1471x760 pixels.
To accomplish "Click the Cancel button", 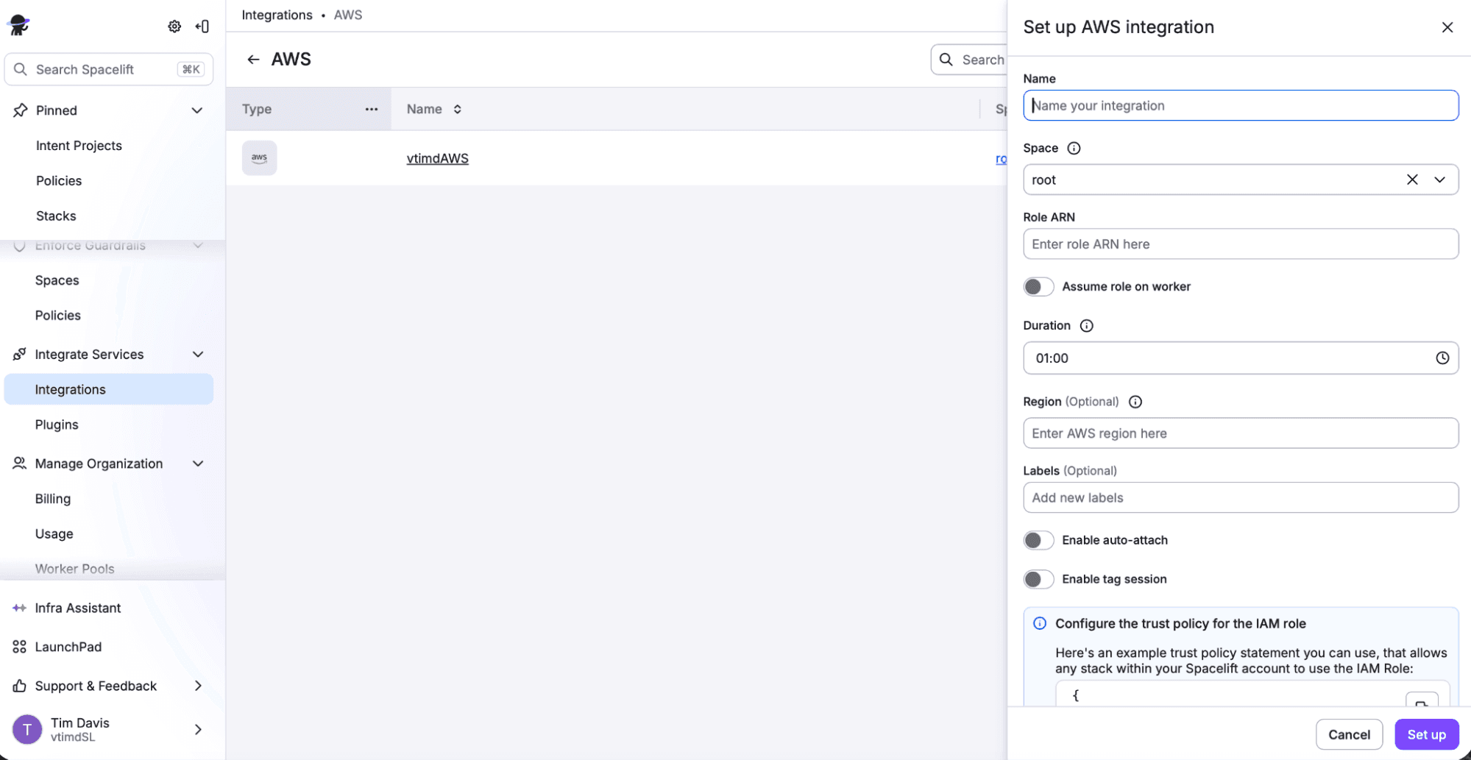I will tap(1349, 734).
